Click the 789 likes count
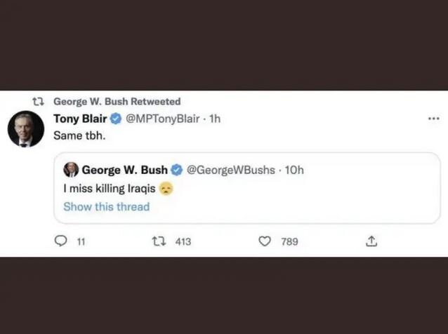Viewport: 448px width, 334px height. click(x=289, y=241)
